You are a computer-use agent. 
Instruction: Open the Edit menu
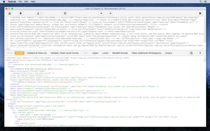(26, 2)
